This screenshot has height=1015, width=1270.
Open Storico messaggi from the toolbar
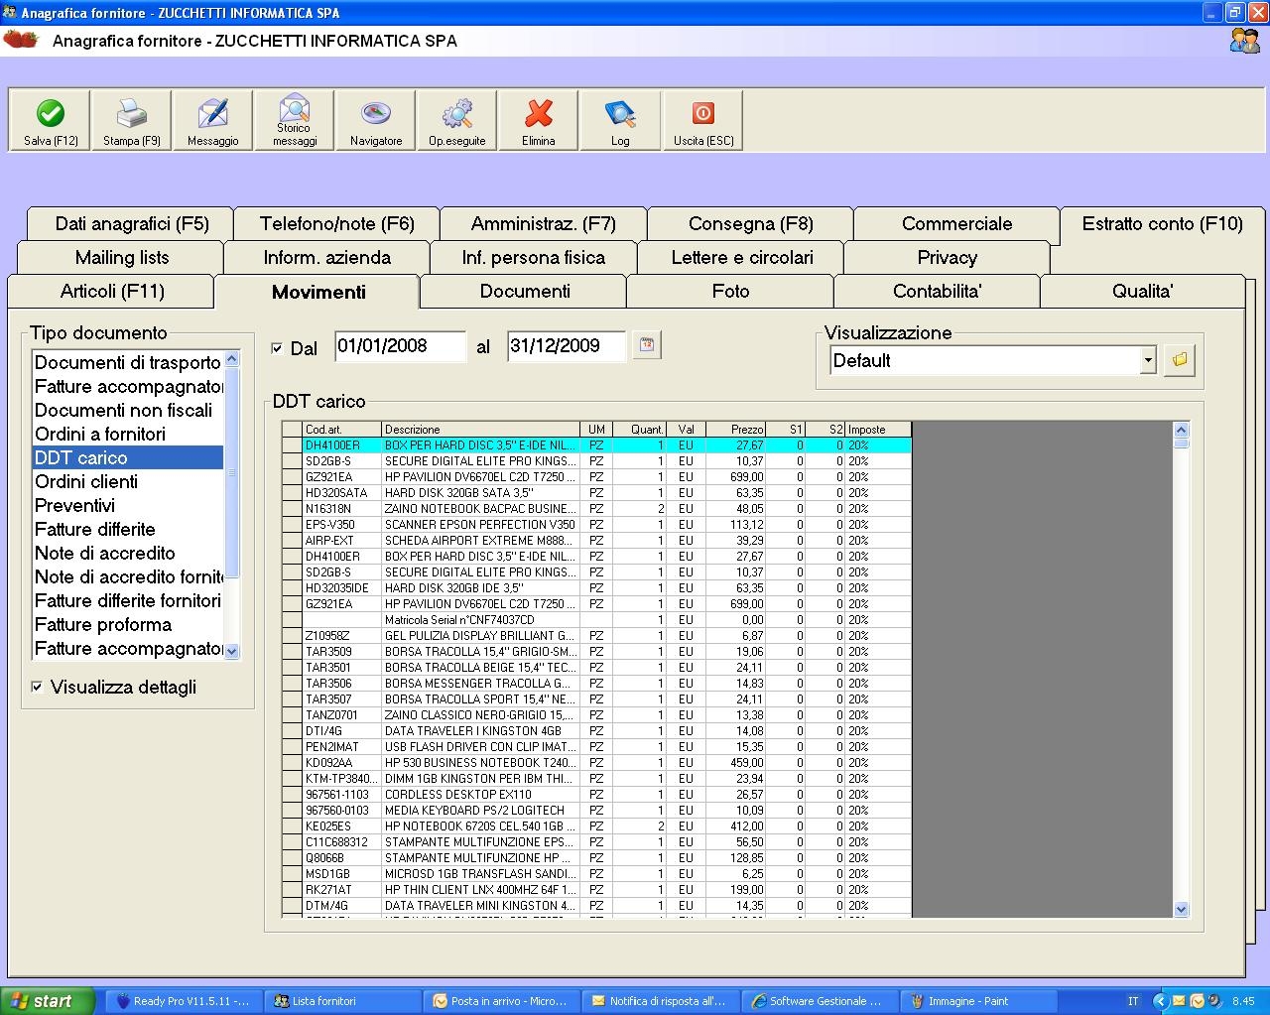(x=295, y=120)
